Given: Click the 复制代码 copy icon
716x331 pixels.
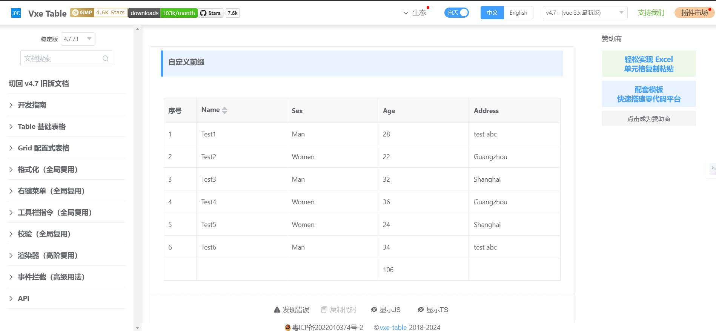Looking at the screenshot, I should tap(324, 310).
